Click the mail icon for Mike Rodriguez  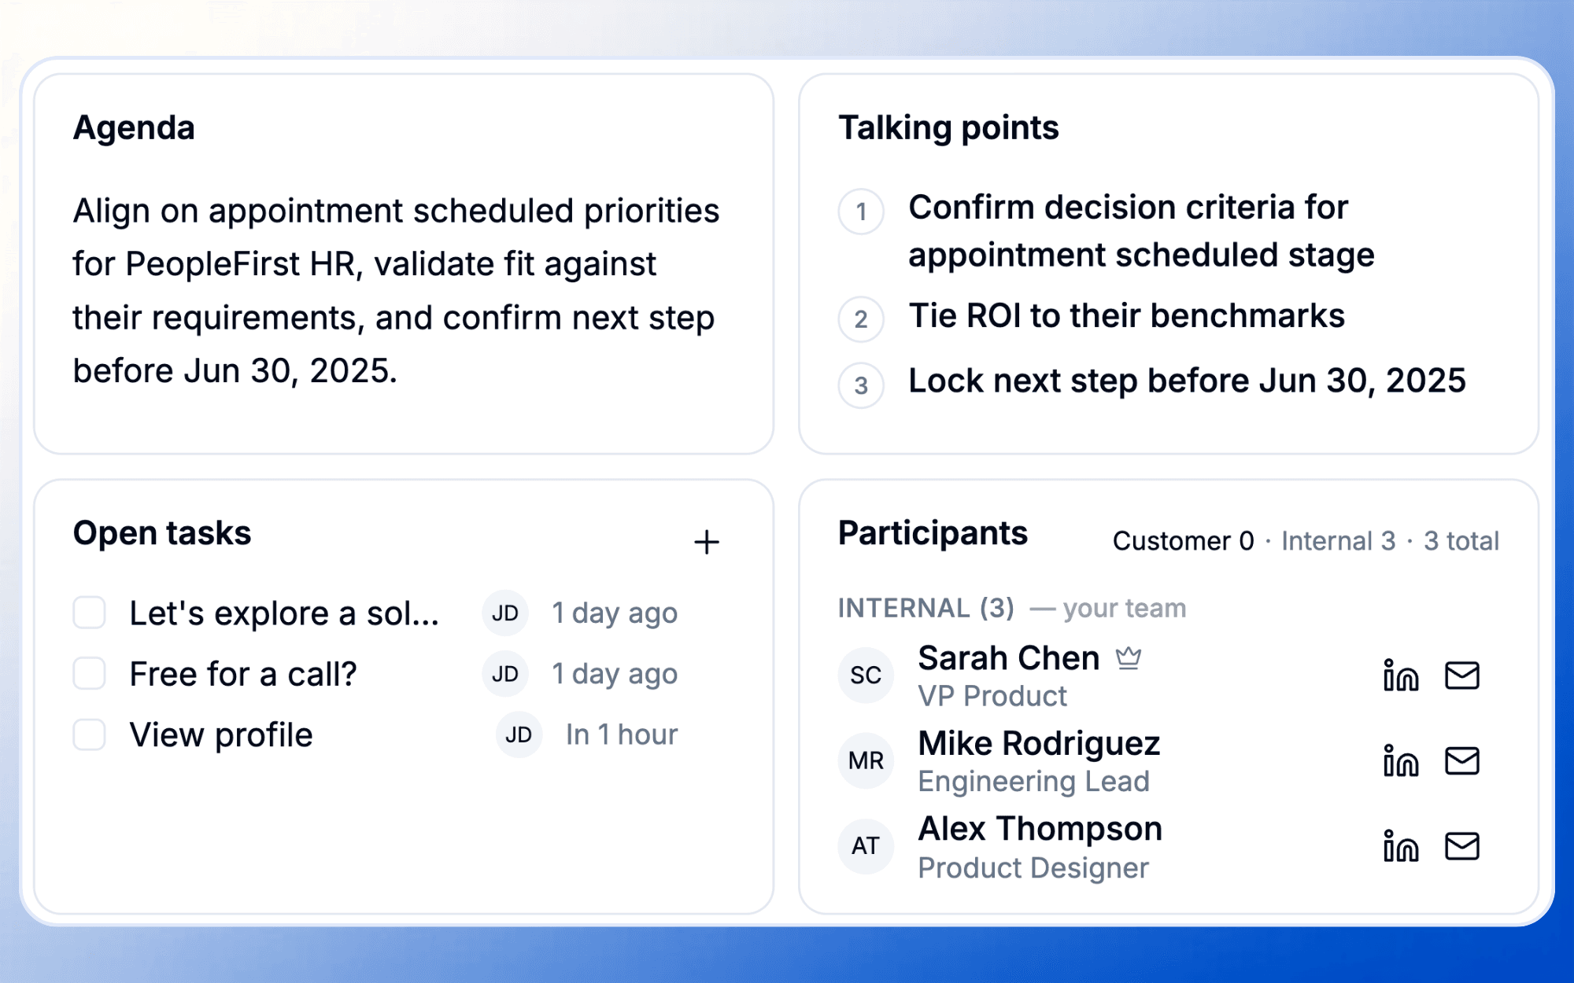click(x=1462, y=761)
